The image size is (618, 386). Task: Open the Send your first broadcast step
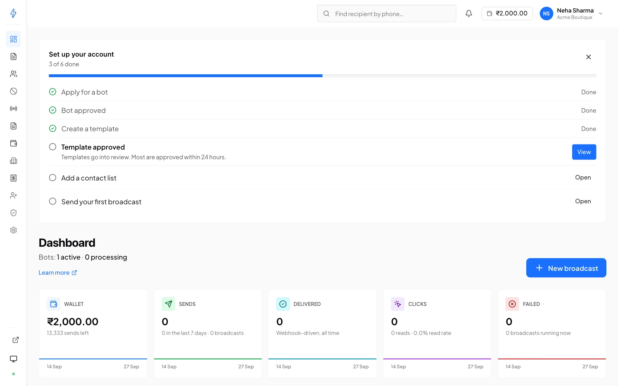click(583, 201)
